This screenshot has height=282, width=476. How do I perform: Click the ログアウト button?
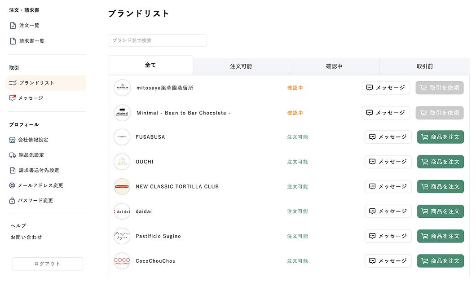(47, 264)
